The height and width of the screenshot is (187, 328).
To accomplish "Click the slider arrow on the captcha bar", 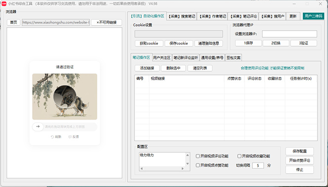I will [38, 126].
